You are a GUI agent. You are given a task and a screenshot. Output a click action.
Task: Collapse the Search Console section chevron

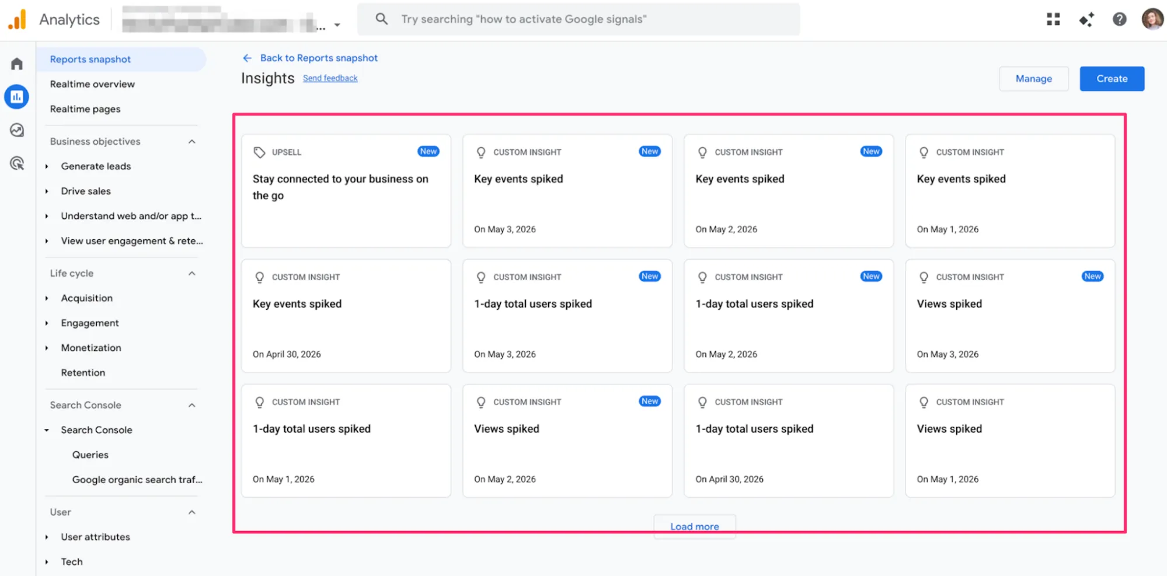(x=191, y=406)
